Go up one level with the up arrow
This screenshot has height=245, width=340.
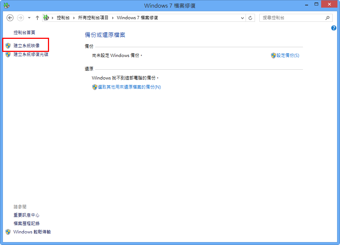(37, 18)
